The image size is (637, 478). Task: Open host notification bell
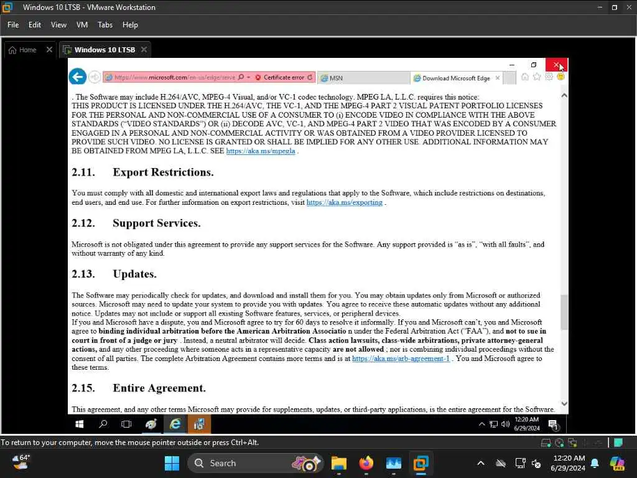click(595, 463)
